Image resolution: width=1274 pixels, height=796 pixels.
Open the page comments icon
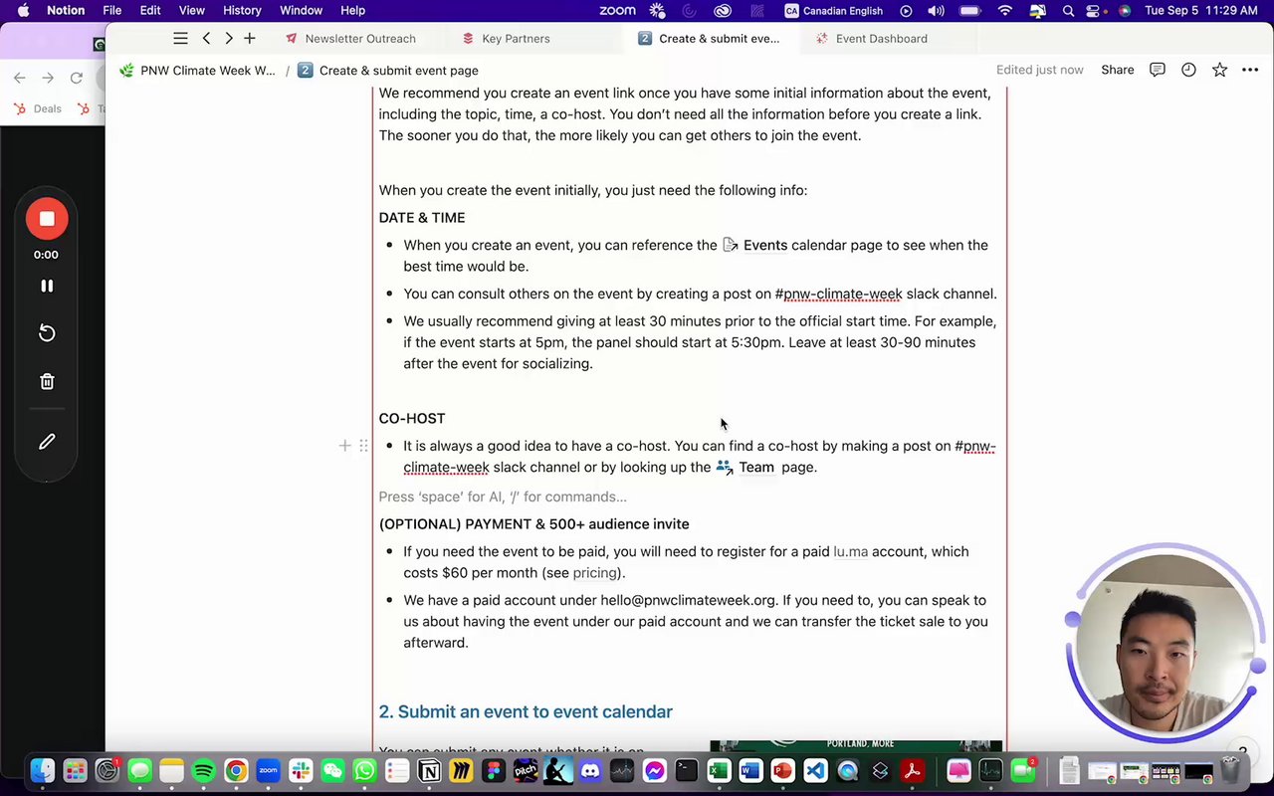pos(1158,70)
